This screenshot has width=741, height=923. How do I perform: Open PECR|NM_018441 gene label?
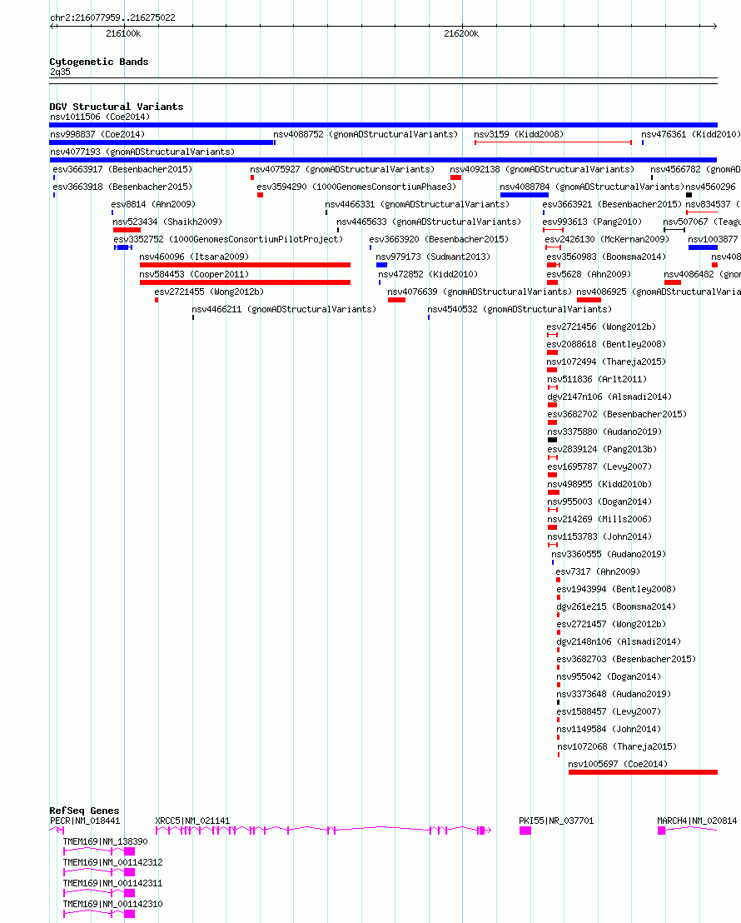pos(85,821)
